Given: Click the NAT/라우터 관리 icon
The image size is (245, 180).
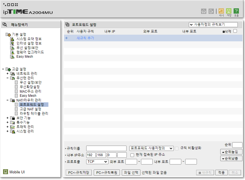Looking at the screenshot, I should click(x=12, y=100).
